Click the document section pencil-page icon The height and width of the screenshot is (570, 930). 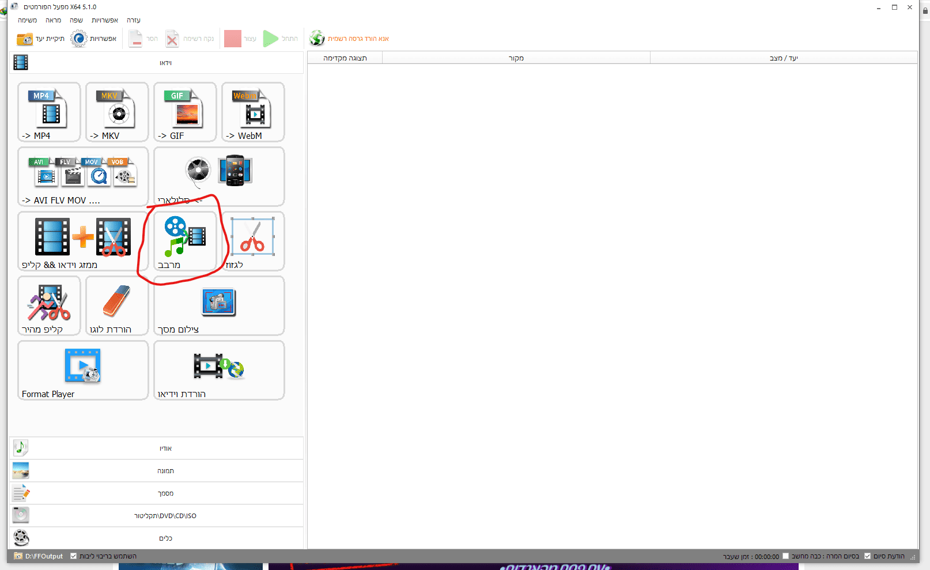(x=21, y=493)
